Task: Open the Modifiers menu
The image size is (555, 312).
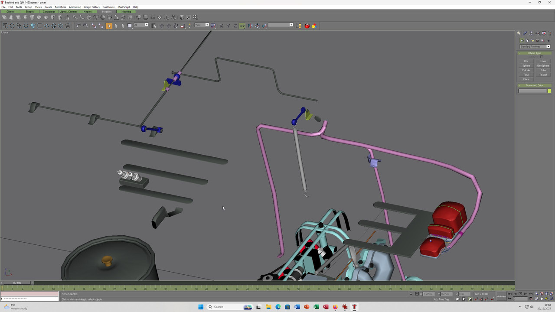Action: [x=60, y=7]
